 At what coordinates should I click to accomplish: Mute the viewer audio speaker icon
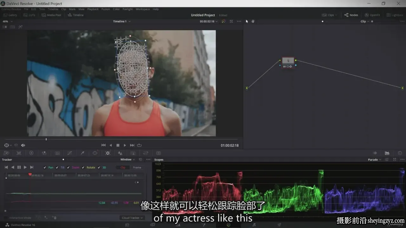[x=23, y=145]
